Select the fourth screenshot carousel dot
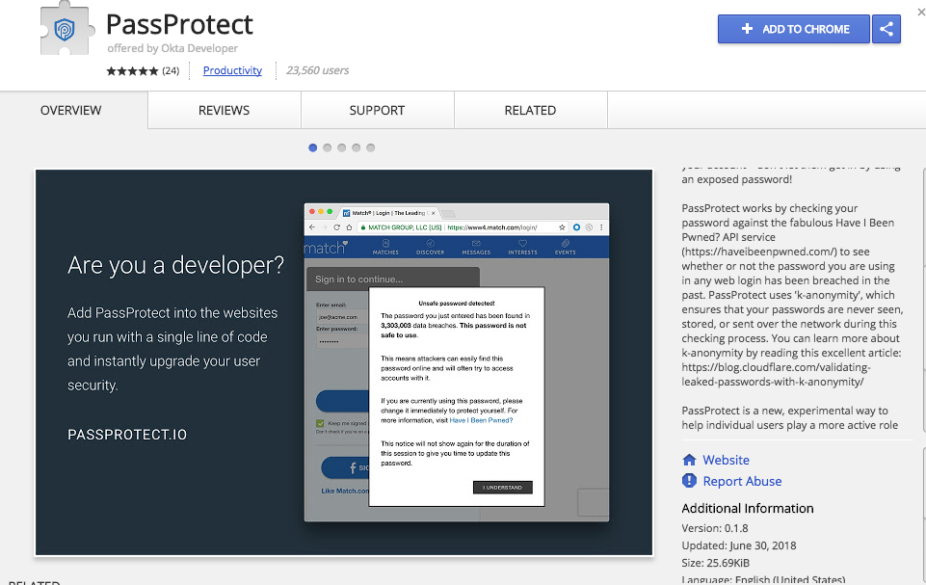The height and width of the screenshot is (585, 926). coord(357,147)
